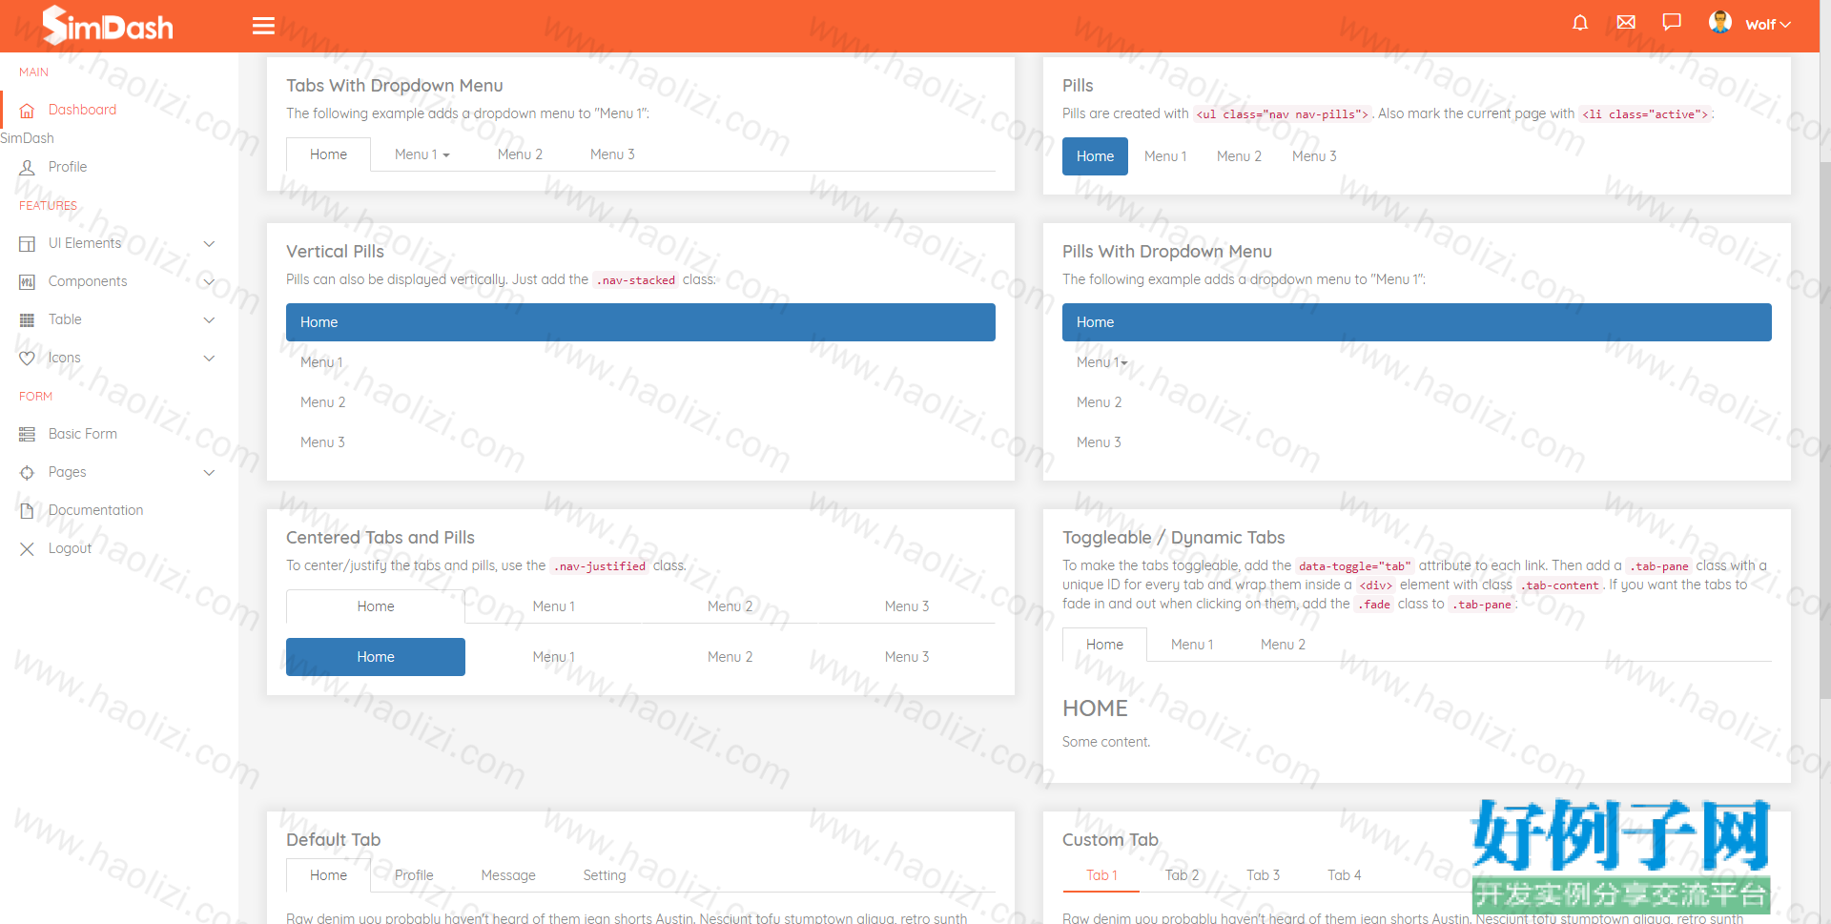
Task: Click the Documentation file icon
Action: coord(27,510)
